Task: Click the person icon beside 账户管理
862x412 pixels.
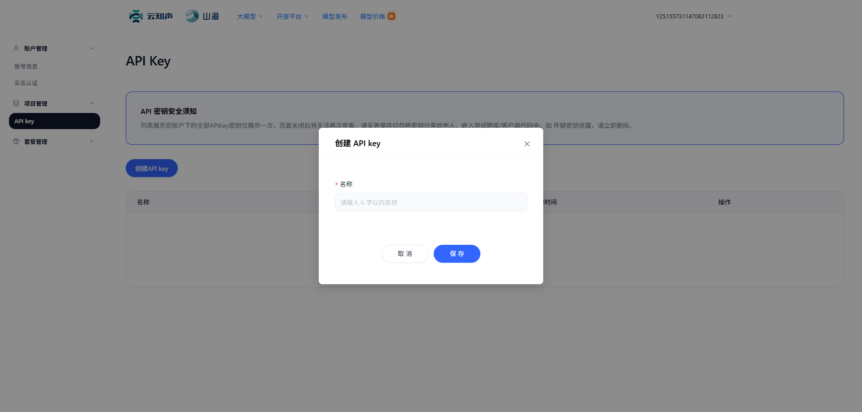Action: pyautogui.click(x=16, y=48)
